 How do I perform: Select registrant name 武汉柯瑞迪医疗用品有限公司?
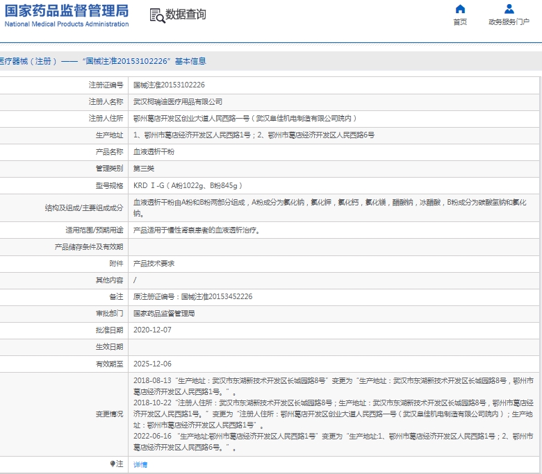(x=178, y=102)
